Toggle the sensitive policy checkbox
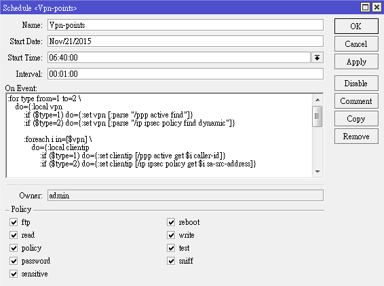 pyautogui.click(x=14, y=274)
